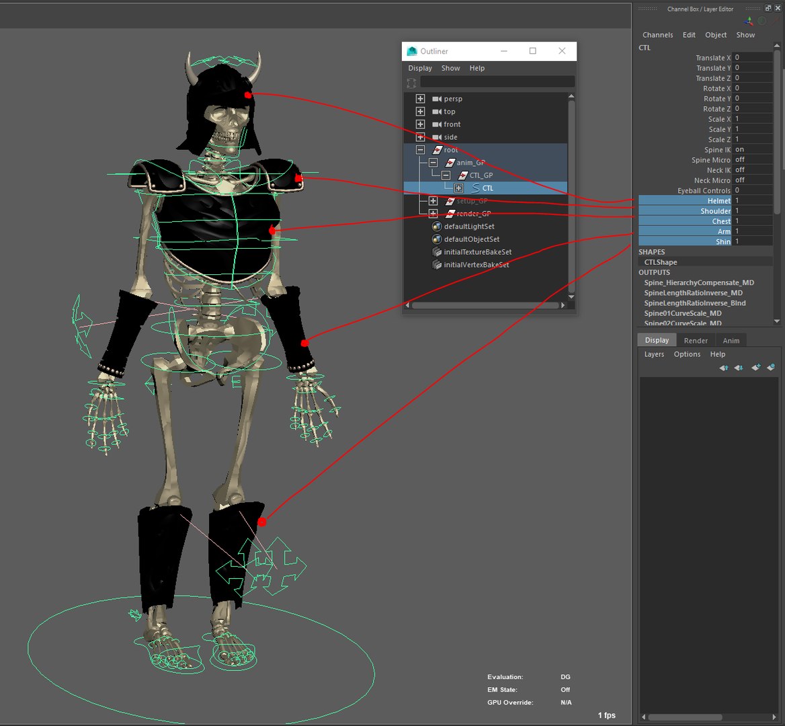This screenshot has width=785, height=726.
Task: Click the dimmed green circle icon in Channel Box
Action: pyautogui.click(x=762, y=21)
